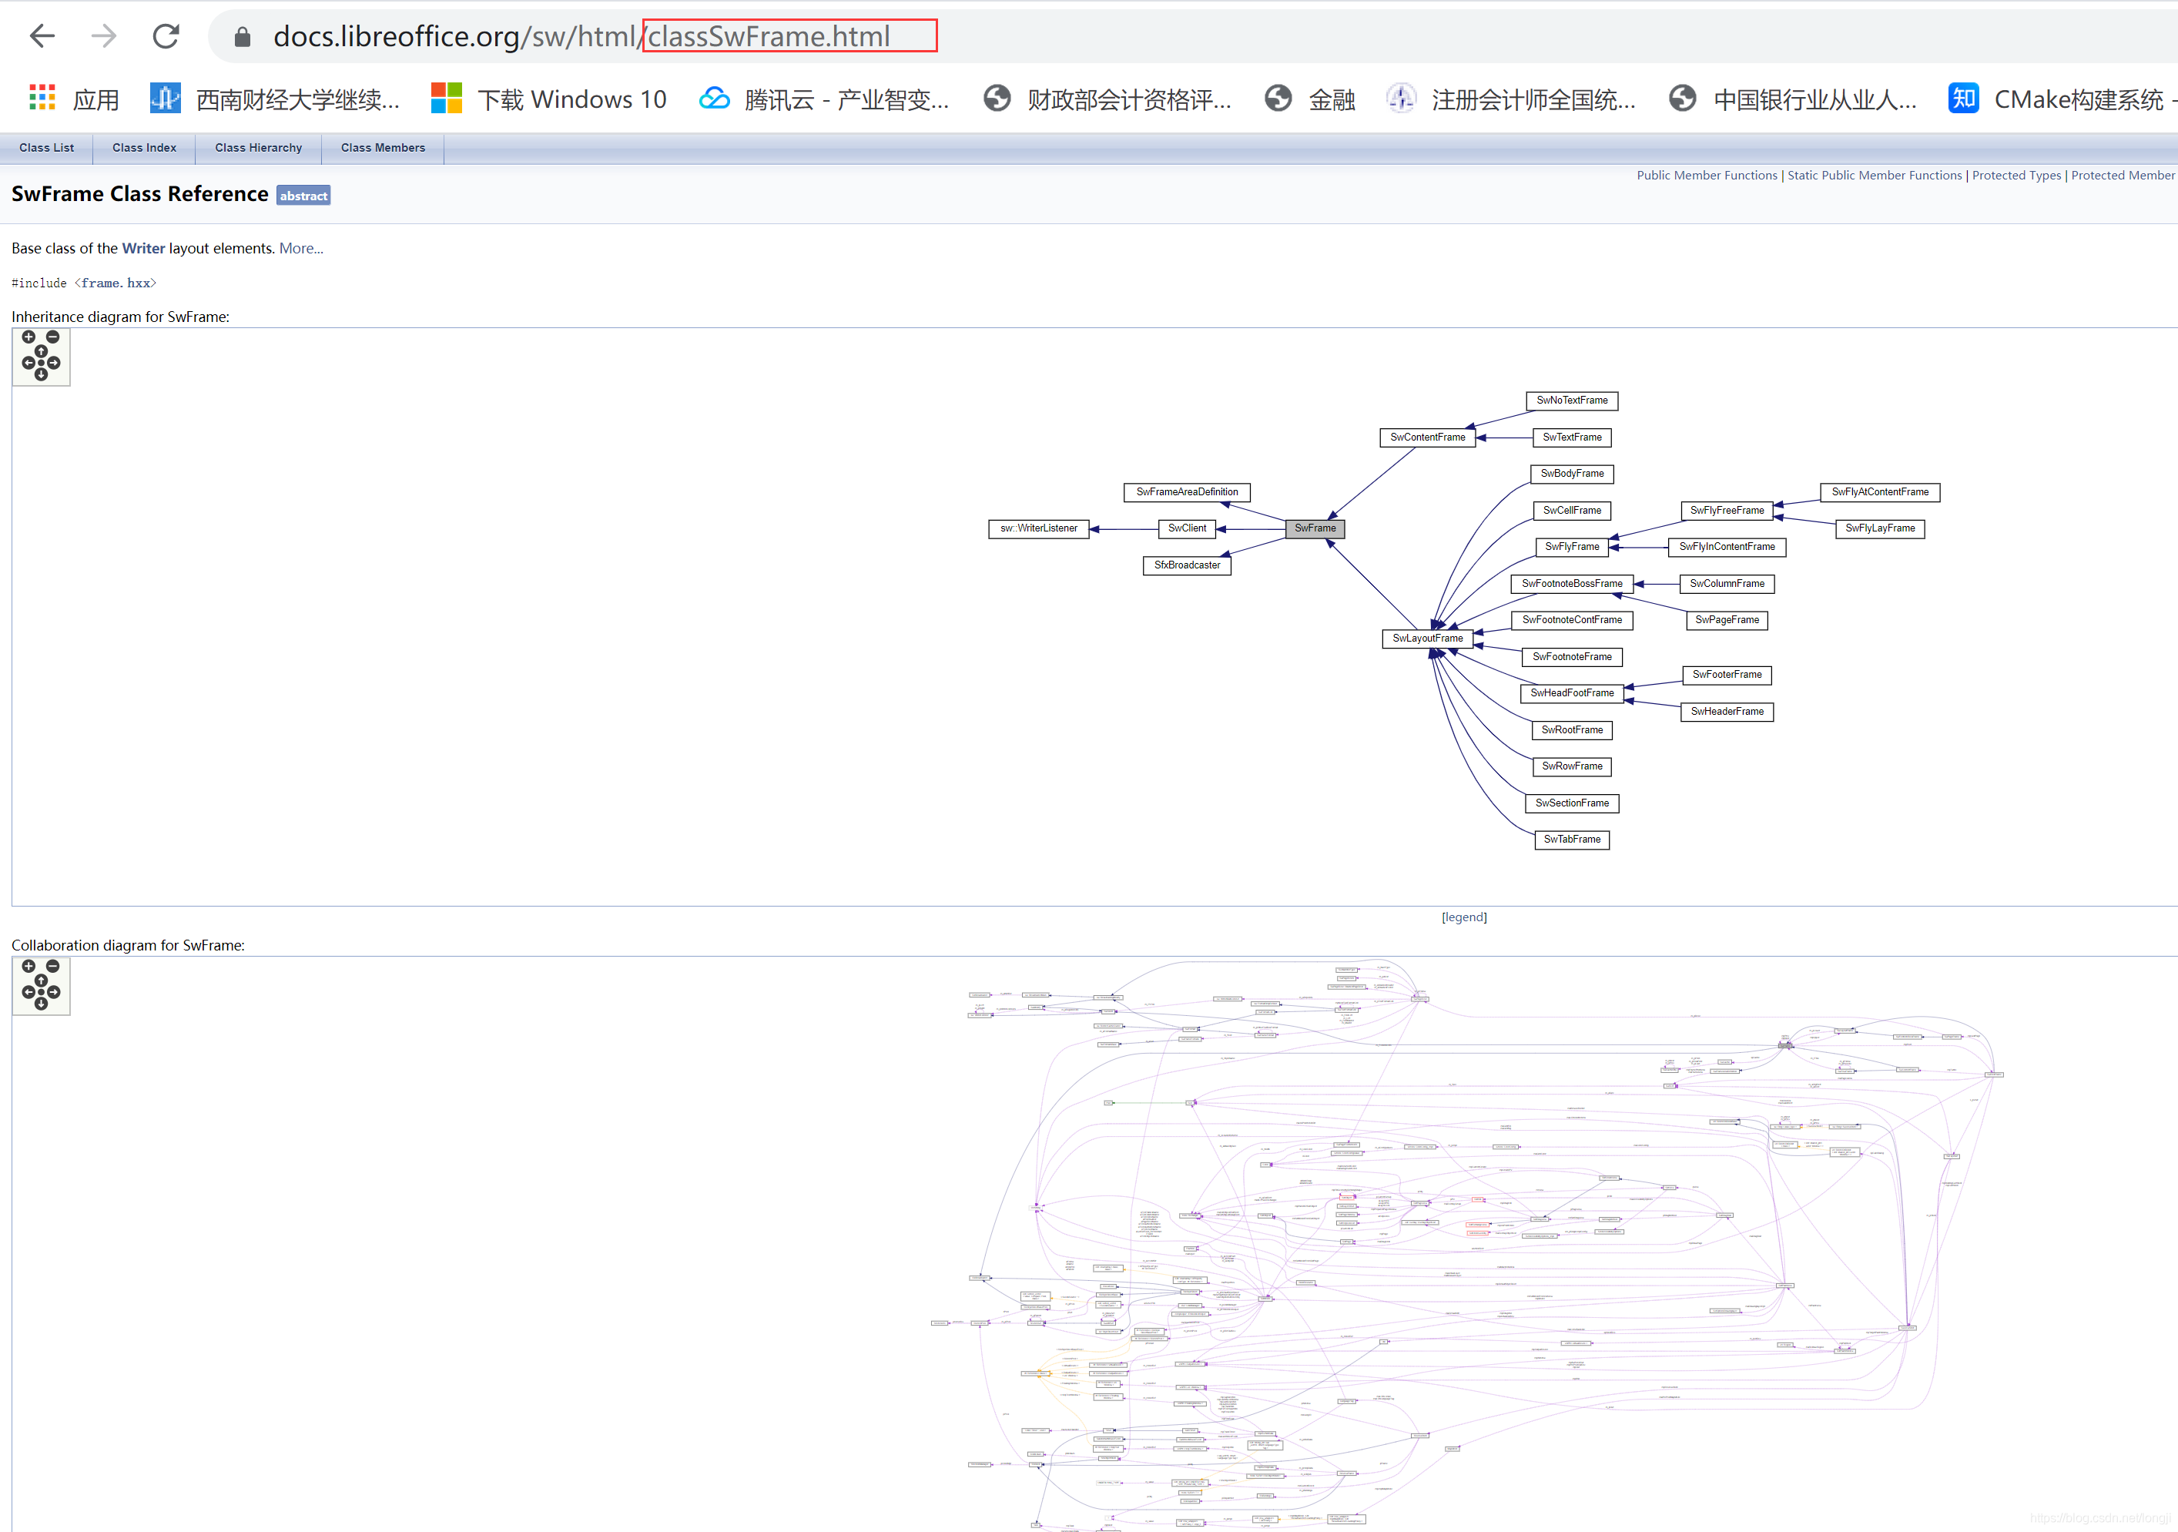Screen dimensions: 2178x1532
Task: Open the More... description link
Action: pyautogui.click(x=300, y=249)
